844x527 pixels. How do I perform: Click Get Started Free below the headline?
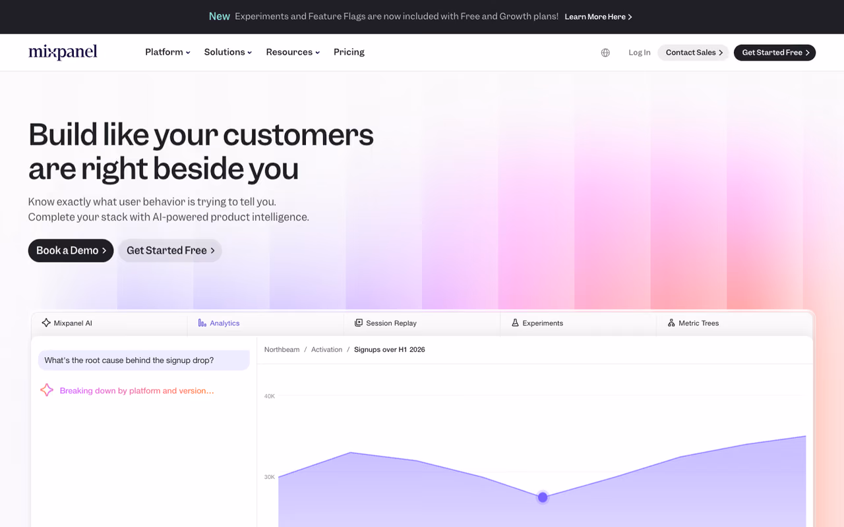coord(170,250)
